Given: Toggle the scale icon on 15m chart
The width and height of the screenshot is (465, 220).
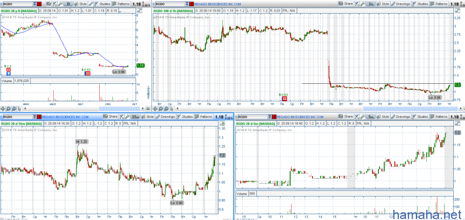Looking at the screenshot, I should pyautogui.click(x=222, y=124).
